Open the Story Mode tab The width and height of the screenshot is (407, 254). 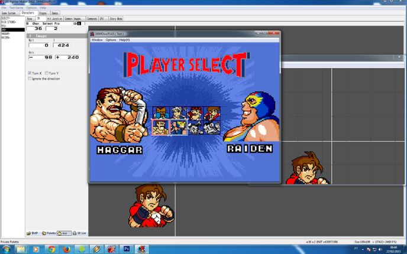pos(116,19)
